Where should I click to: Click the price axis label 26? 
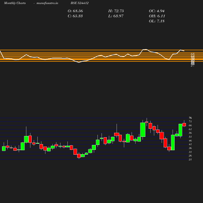190,156
